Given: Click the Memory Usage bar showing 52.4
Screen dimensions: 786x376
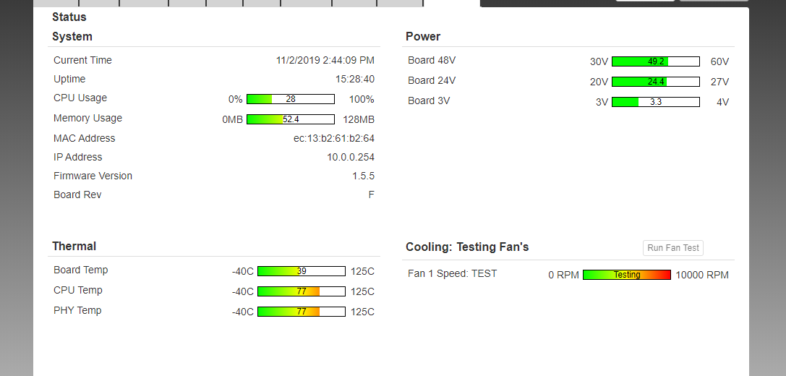Looking at the screenshot, I should (290, 119).
